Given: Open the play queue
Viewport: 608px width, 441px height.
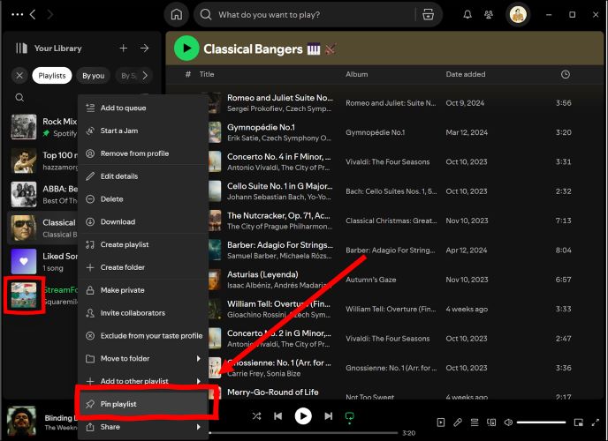Looking at the screenshot, I should pyautogui.click(x=475, y=422).
